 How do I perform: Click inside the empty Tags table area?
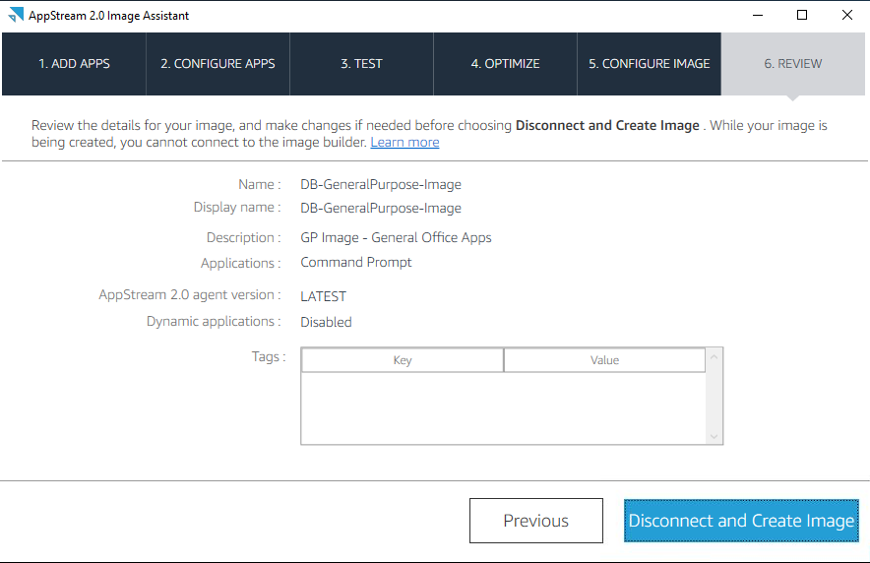503,407
